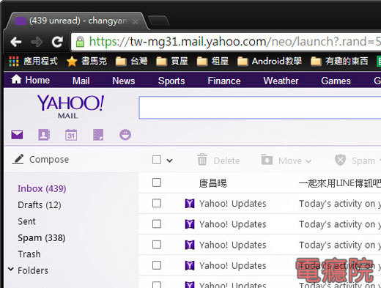Image resolution: width=381 pixels, height=288 pixels.
Task: Open the 租屋 bookmark folder
Action: click(x=212, y=61)
